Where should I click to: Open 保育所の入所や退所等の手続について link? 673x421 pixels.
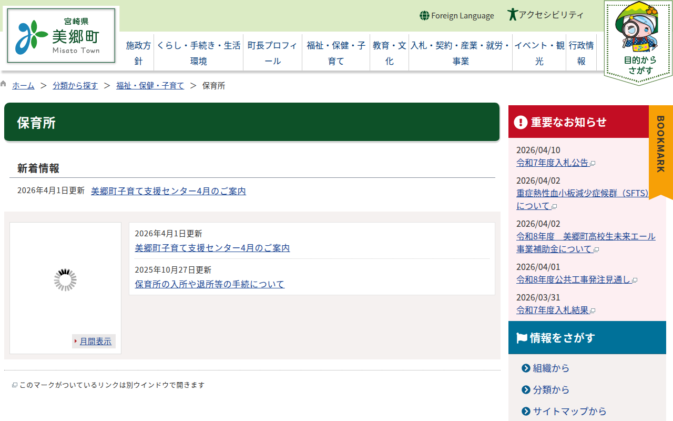[x=209, y=284]
